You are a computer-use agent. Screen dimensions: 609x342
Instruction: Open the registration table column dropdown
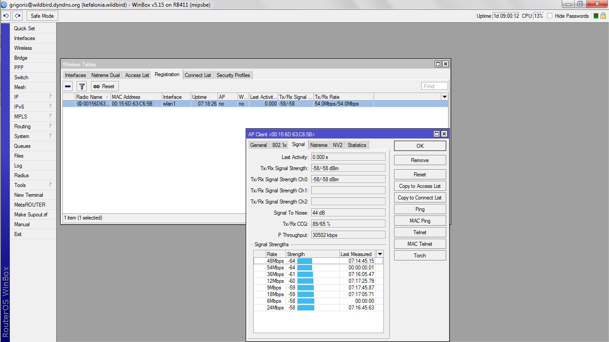click(444, 97)
